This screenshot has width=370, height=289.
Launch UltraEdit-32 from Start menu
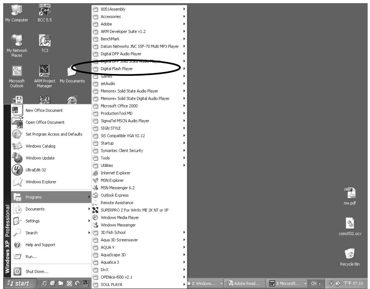pyautogui.click(x=51, y=170)
